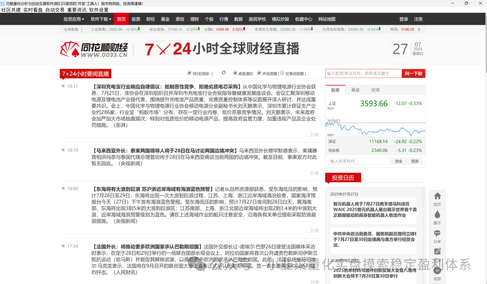The height and width of the screenshot is (284, 487).
Task: Switch to the 股票 tab in quotes panel
Action: pos(335,90)
